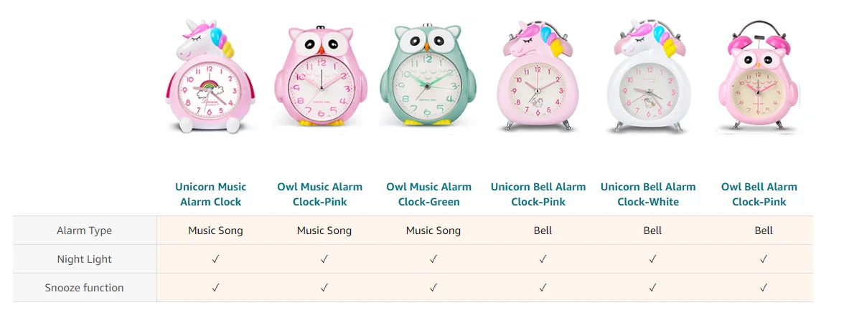Open Unicorn Music Alarm Clock link

point(211,194)
